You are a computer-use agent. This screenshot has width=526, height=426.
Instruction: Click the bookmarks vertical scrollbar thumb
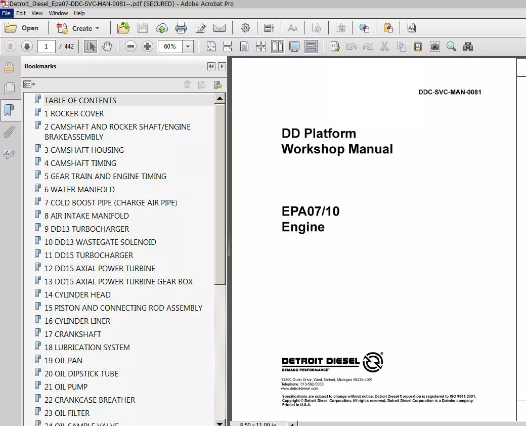click(220, 194)
